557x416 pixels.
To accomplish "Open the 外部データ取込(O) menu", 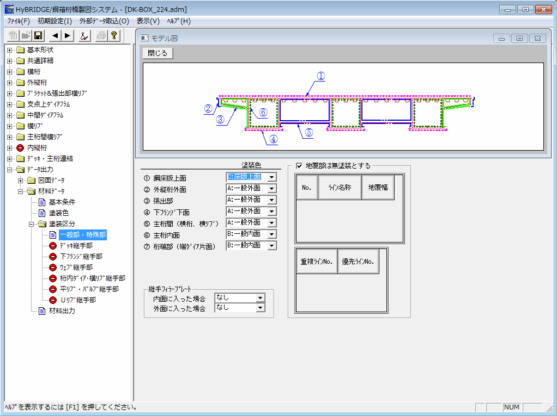I will (x=104, y=21).
